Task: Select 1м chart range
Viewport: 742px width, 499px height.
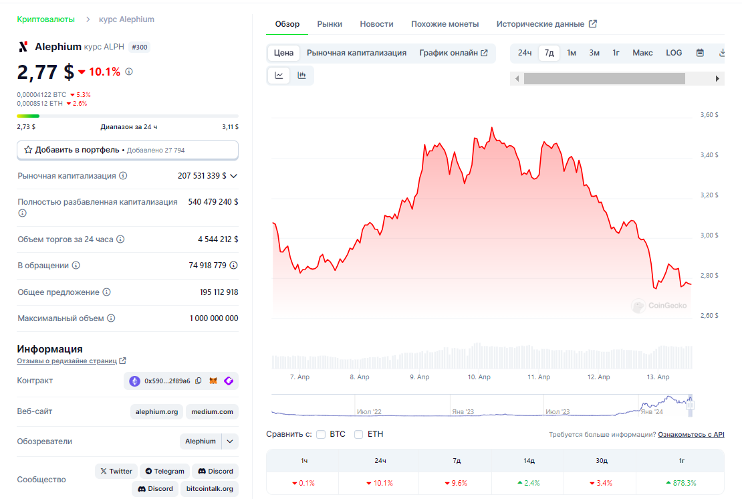Action: coord(572,53)
